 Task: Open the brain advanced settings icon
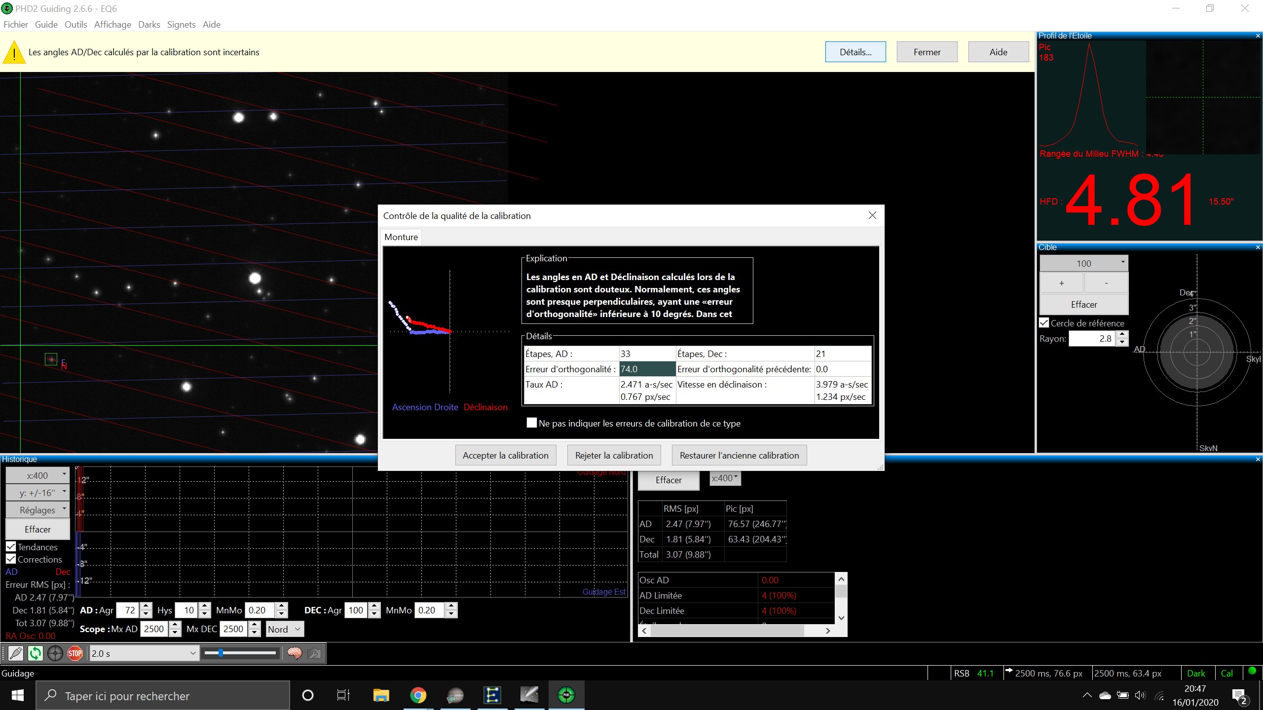tap(295, 653)
